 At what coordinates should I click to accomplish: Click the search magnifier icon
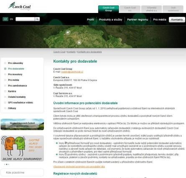37,19
